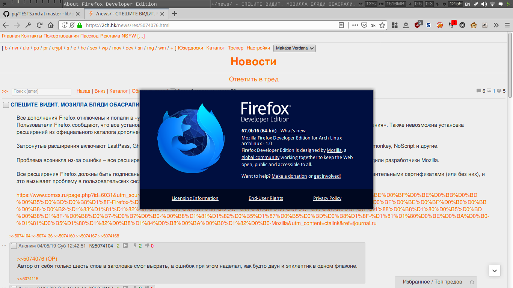
Task: Click the get involved! link
Action: pos(327,176)
